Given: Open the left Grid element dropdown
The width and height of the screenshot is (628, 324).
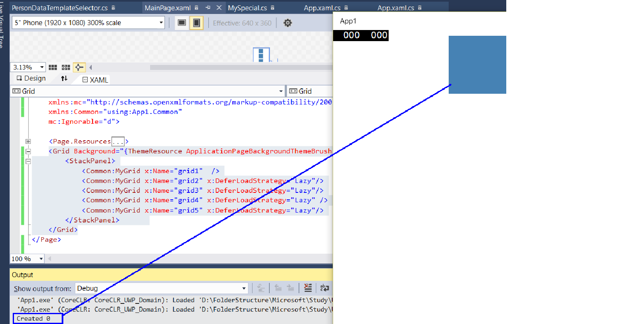Looking at the screenshot, I should click(x=281, y=91).
